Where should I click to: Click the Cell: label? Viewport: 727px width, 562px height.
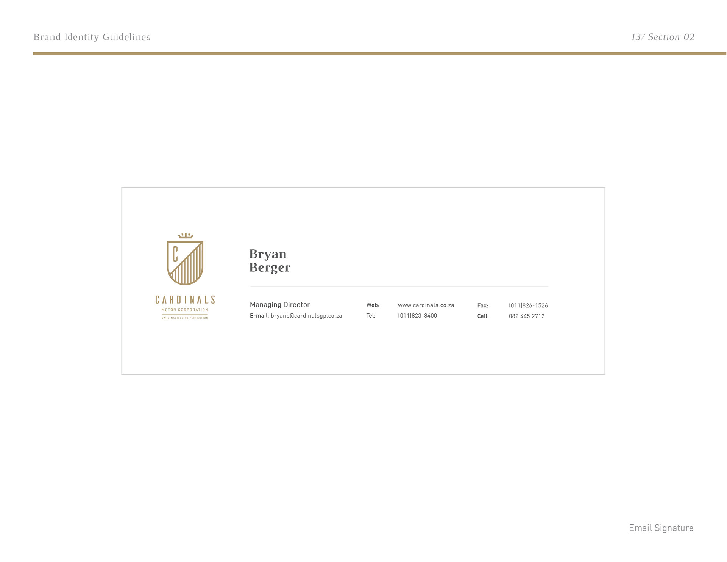[483, 316]
